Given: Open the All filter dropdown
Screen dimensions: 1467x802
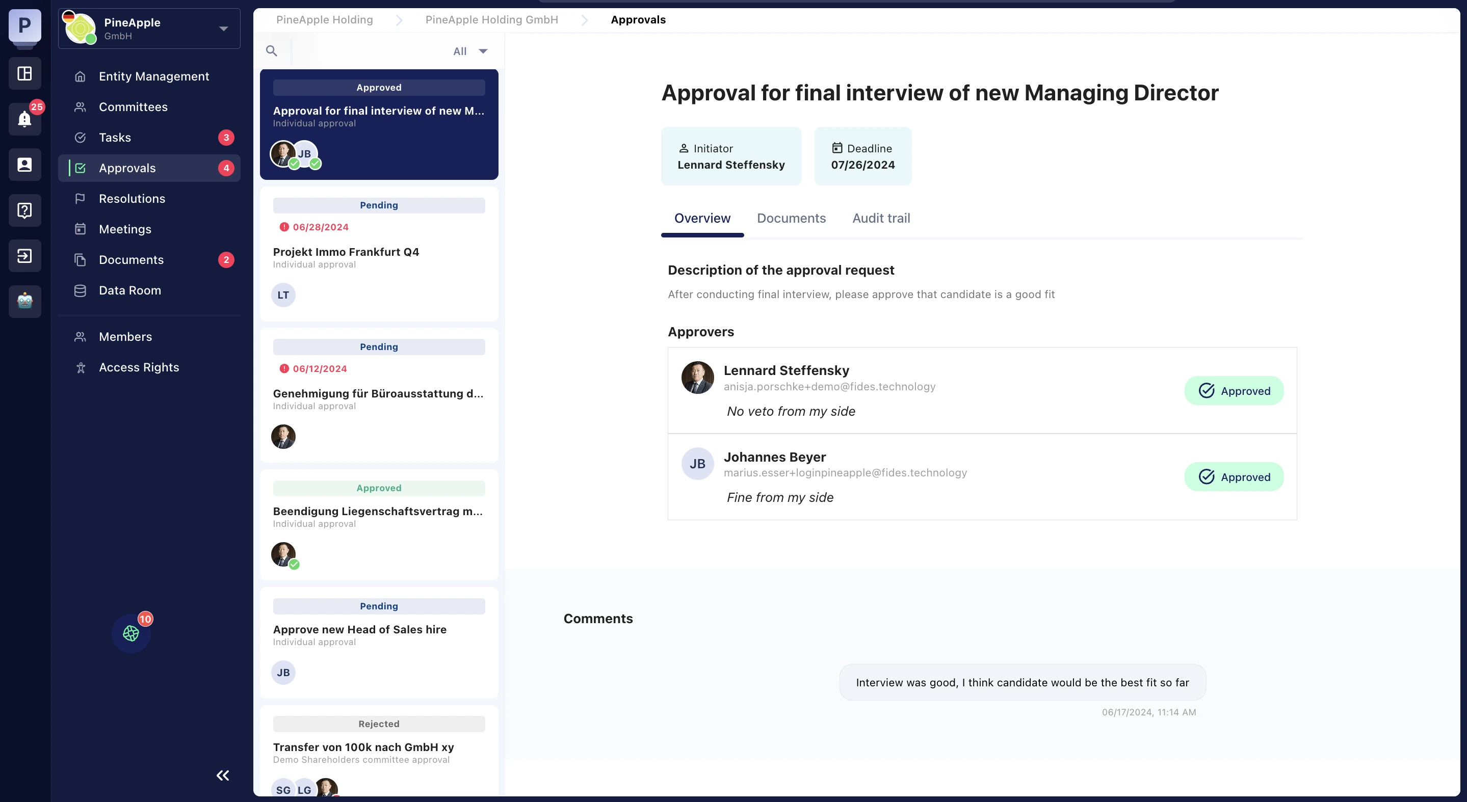Looking at the screenshot, I should click(470, 51).
